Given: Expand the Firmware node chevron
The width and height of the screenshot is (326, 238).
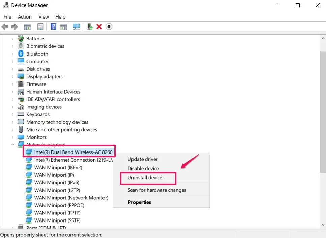Looking at the screenshot, I should pyautogui.click(x=13, y=84).
